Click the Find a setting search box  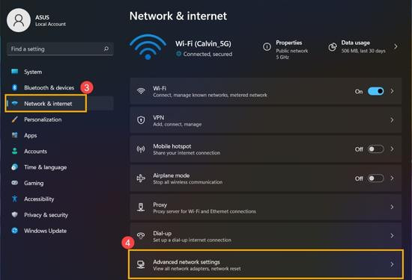point(60,49)
